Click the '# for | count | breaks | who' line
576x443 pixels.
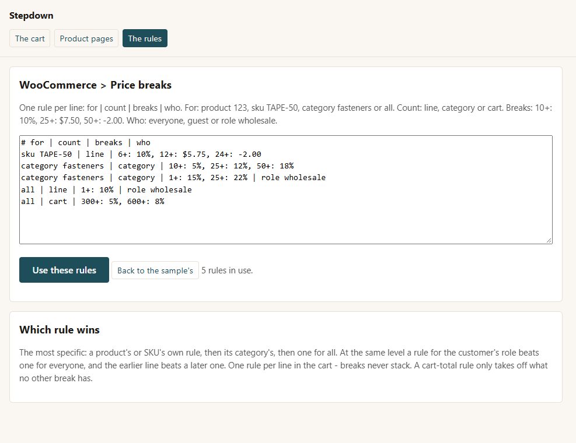[86, 142]
